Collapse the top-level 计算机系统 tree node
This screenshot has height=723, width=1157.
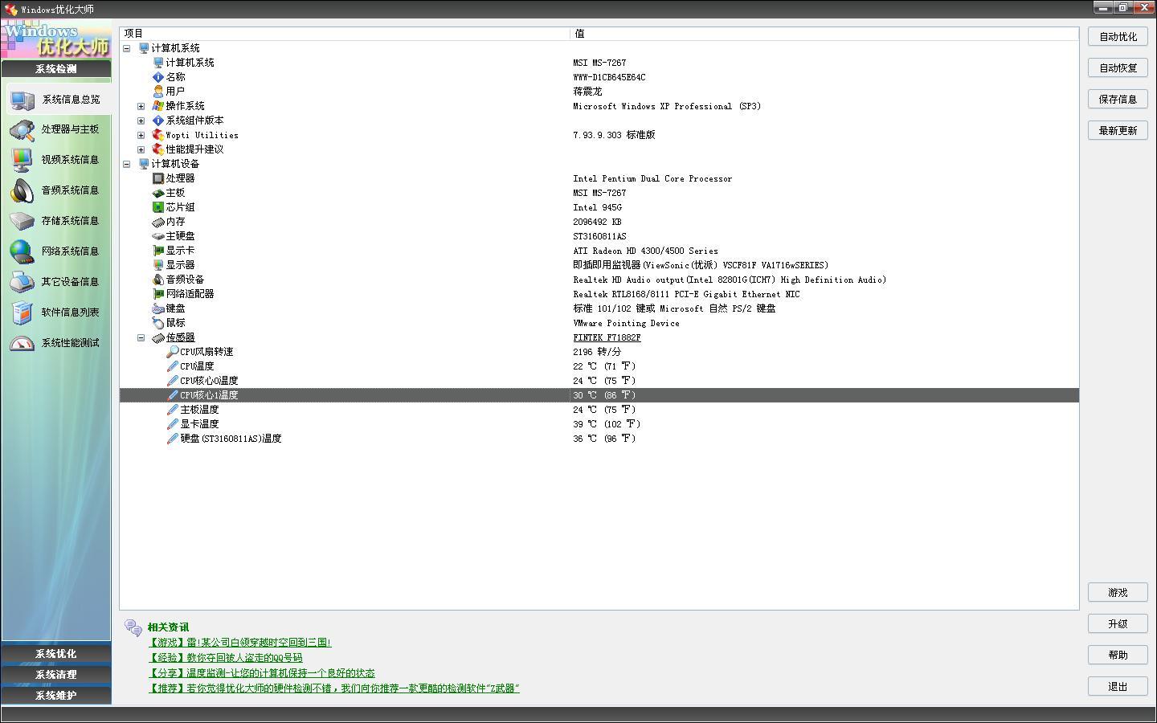point(127,48)
